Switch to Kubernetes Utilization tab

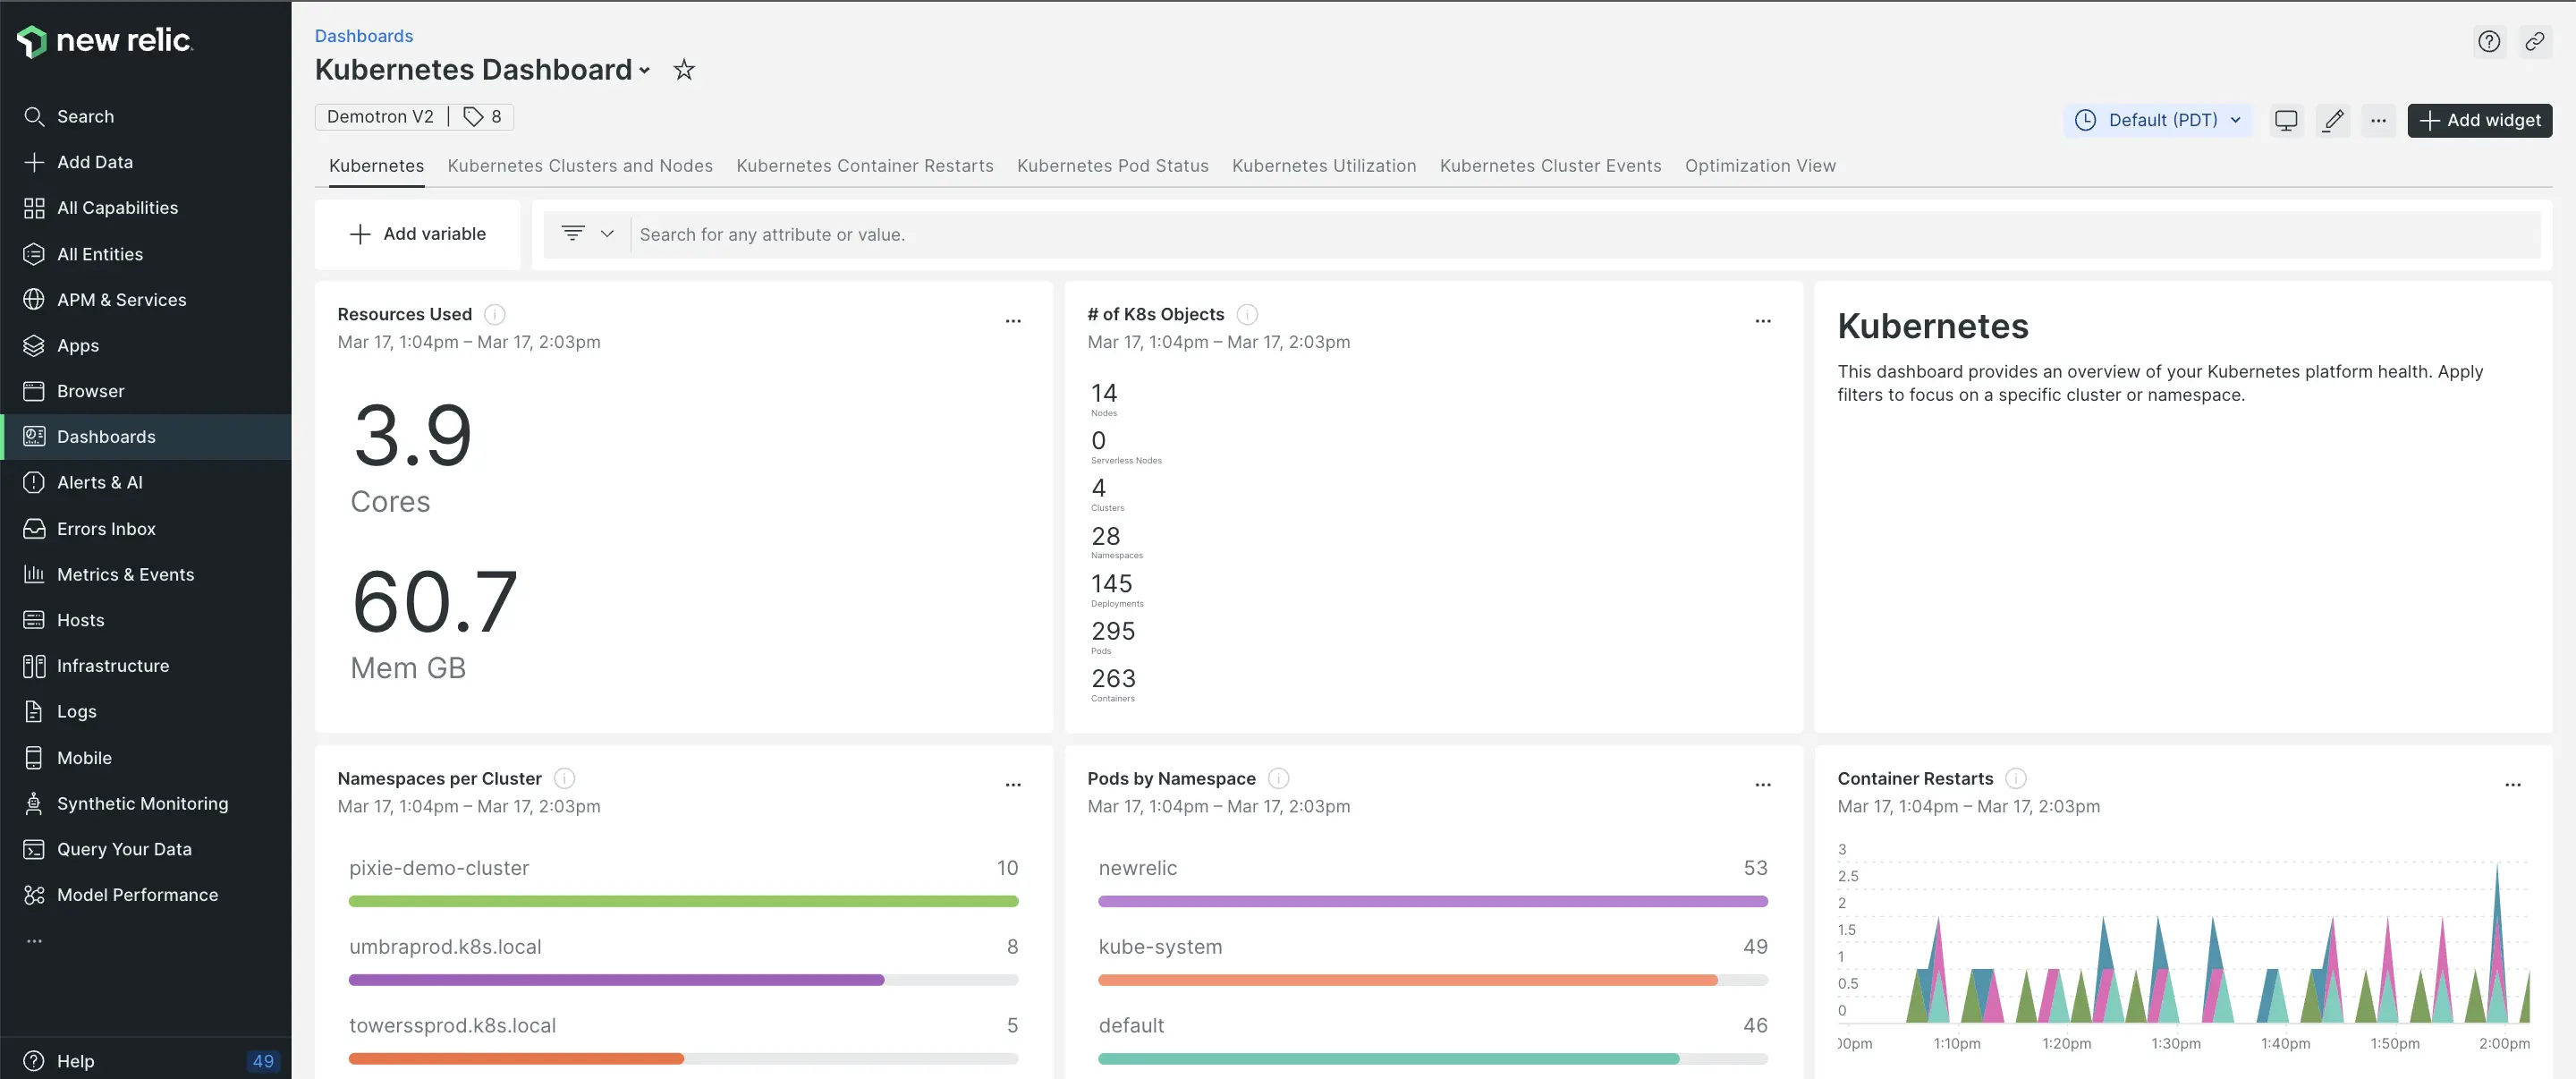[x=1324, y=166]
